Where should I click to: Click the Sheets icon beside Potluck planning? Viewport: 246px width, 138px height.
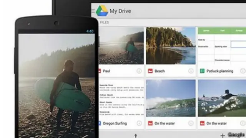[x=202, y=71]
